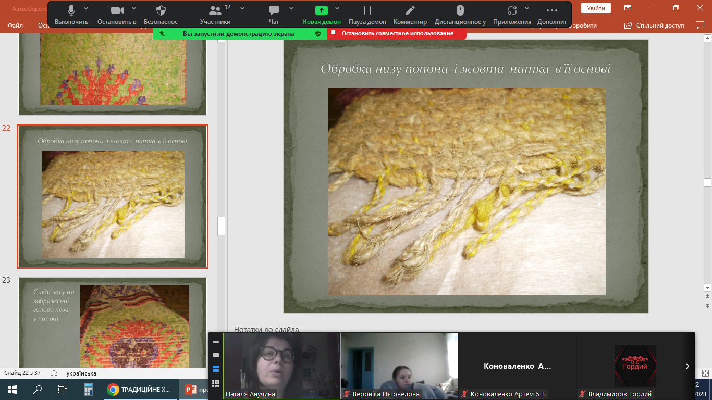Image resolution: width=712 pixels, height=400 pixels.
Task: Expand Приложения options arrow
Action: tap(527, 8)
